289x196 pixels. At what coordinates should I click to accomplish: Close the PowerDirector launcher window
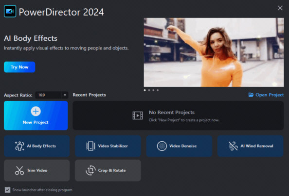coord(280,8)
